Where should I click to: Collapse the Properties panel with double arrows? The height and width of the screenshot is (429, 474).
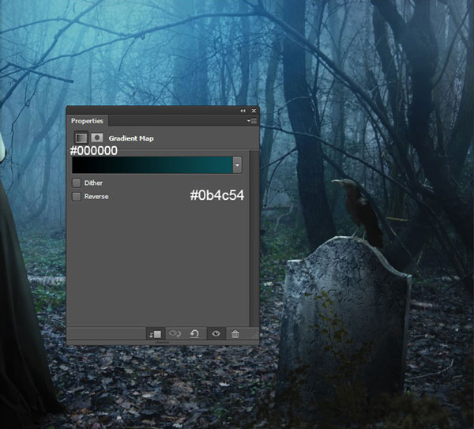tap(243, 111)
